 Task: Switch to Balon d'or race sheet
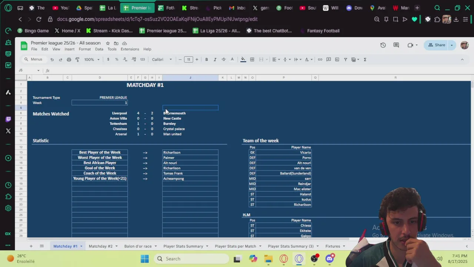[x=138, y=246]
